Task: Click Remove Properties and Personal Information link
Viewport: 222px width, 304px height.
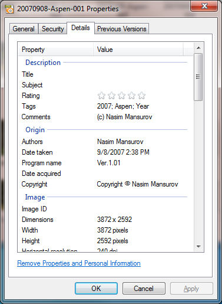Action: (x=79, y=263)
